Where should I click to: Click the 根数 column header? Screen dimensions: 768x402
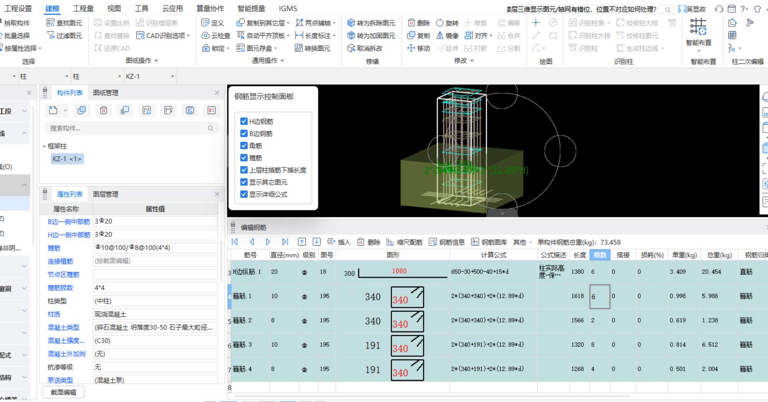[600, 255]
